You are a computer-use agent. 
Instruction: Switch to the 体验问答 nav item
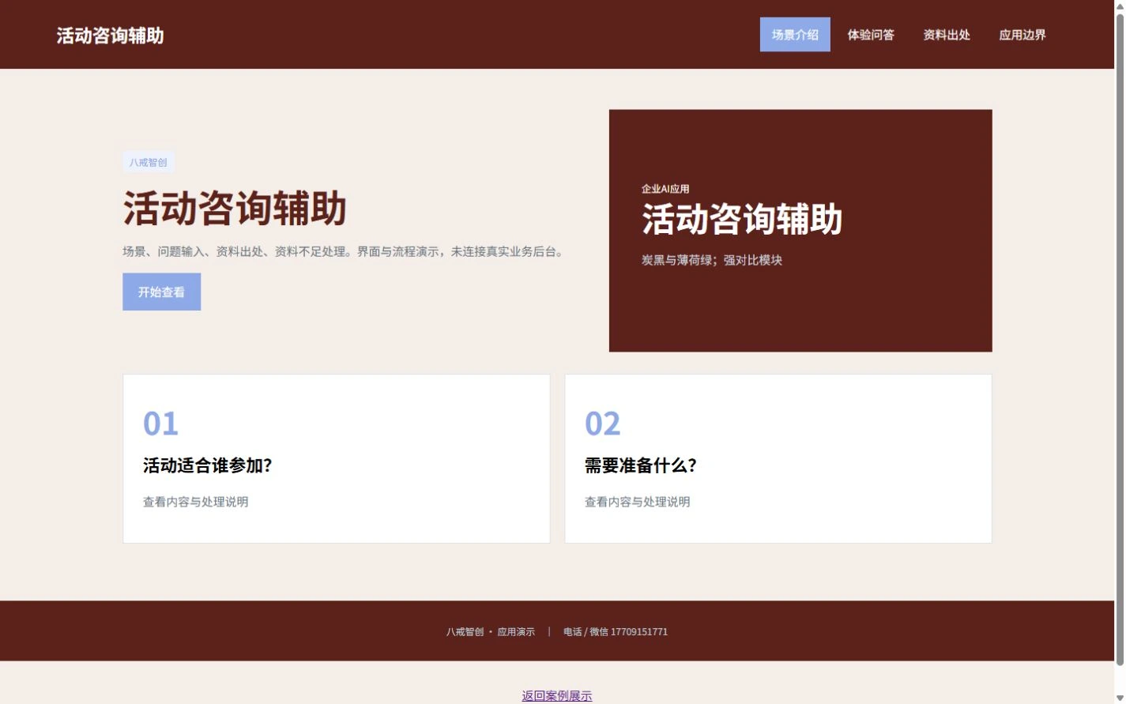click(x=871, y=35)
